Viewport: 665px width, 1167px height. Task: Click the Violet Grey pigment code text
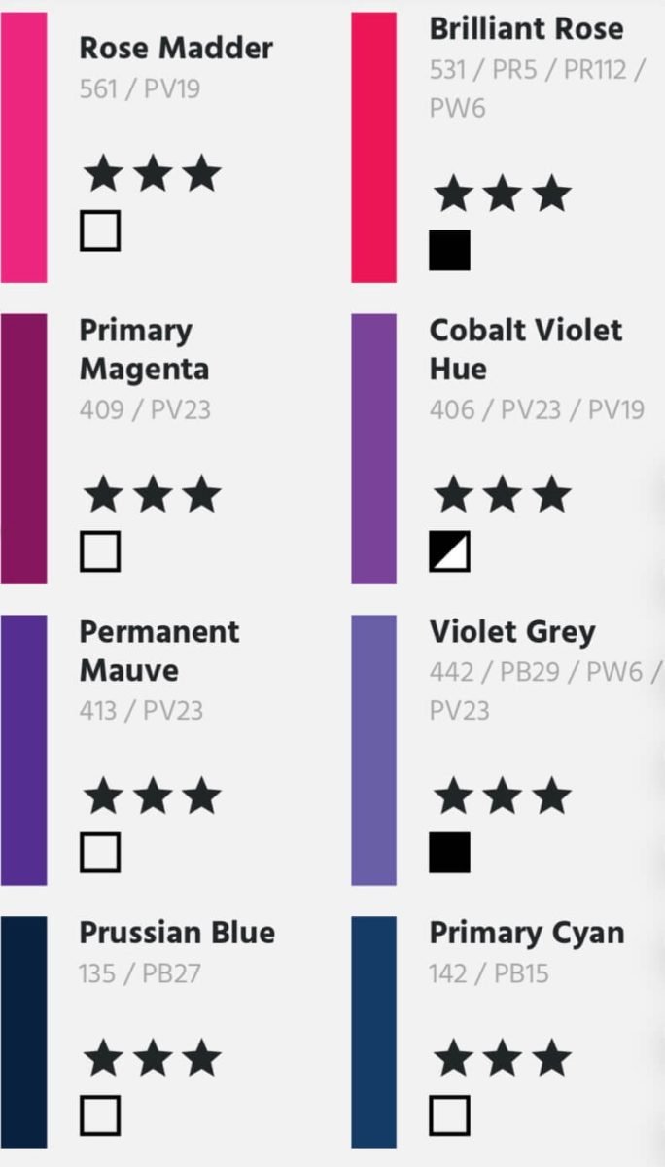[544, 690]
